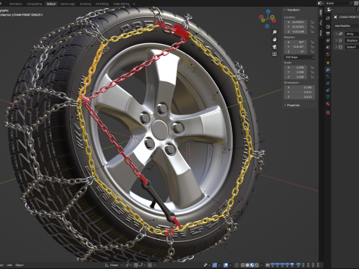Screen dimensions: 359x269
Task: Switch to the Game Logic workspace tab
Action: point(67,4)
